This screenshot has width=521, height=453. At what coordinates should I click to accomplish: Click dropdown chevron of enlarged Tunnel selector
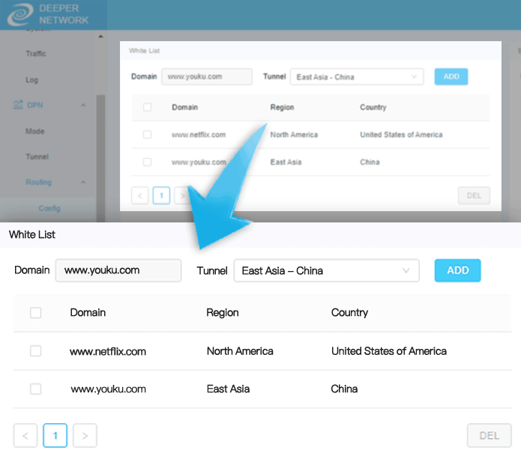[406, 270]
